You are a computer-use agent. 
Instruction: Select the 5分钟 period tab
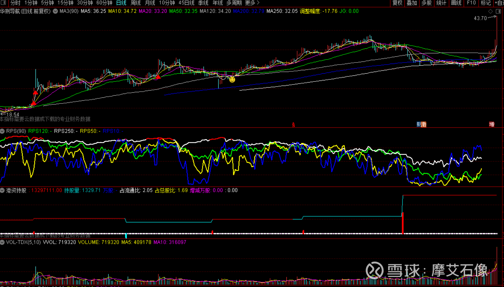point(47,3)
